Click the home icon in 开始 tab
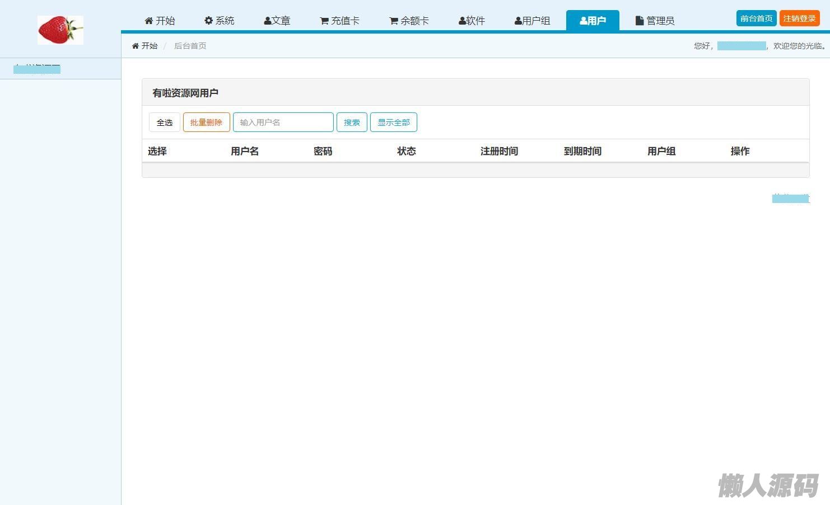 (149, 21)
